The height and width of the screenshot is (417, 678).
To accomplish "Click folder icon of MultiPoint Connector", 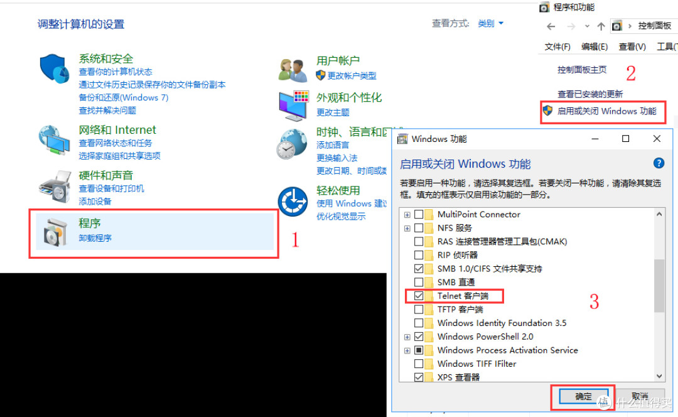I will pos(429,215).
